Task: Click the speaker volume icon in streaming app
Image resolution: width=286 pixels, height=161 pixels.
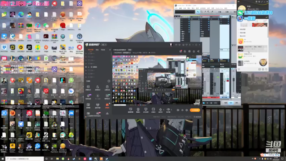Action: click(x=168, y=109)
